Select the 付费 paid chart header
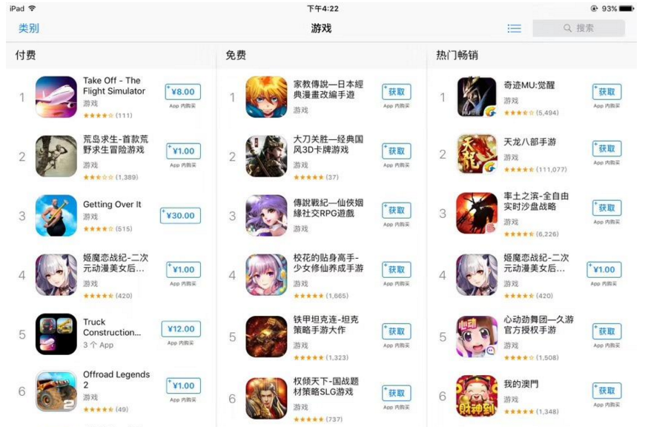The height and width of the screenshot is (427, 648). tap(25, 55)
